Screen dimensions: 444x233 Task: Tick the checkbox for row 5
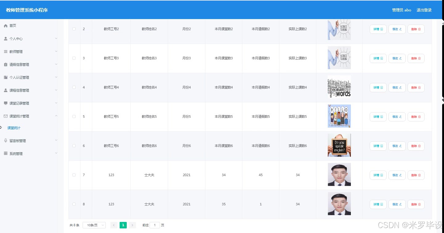tap(74, 116)
